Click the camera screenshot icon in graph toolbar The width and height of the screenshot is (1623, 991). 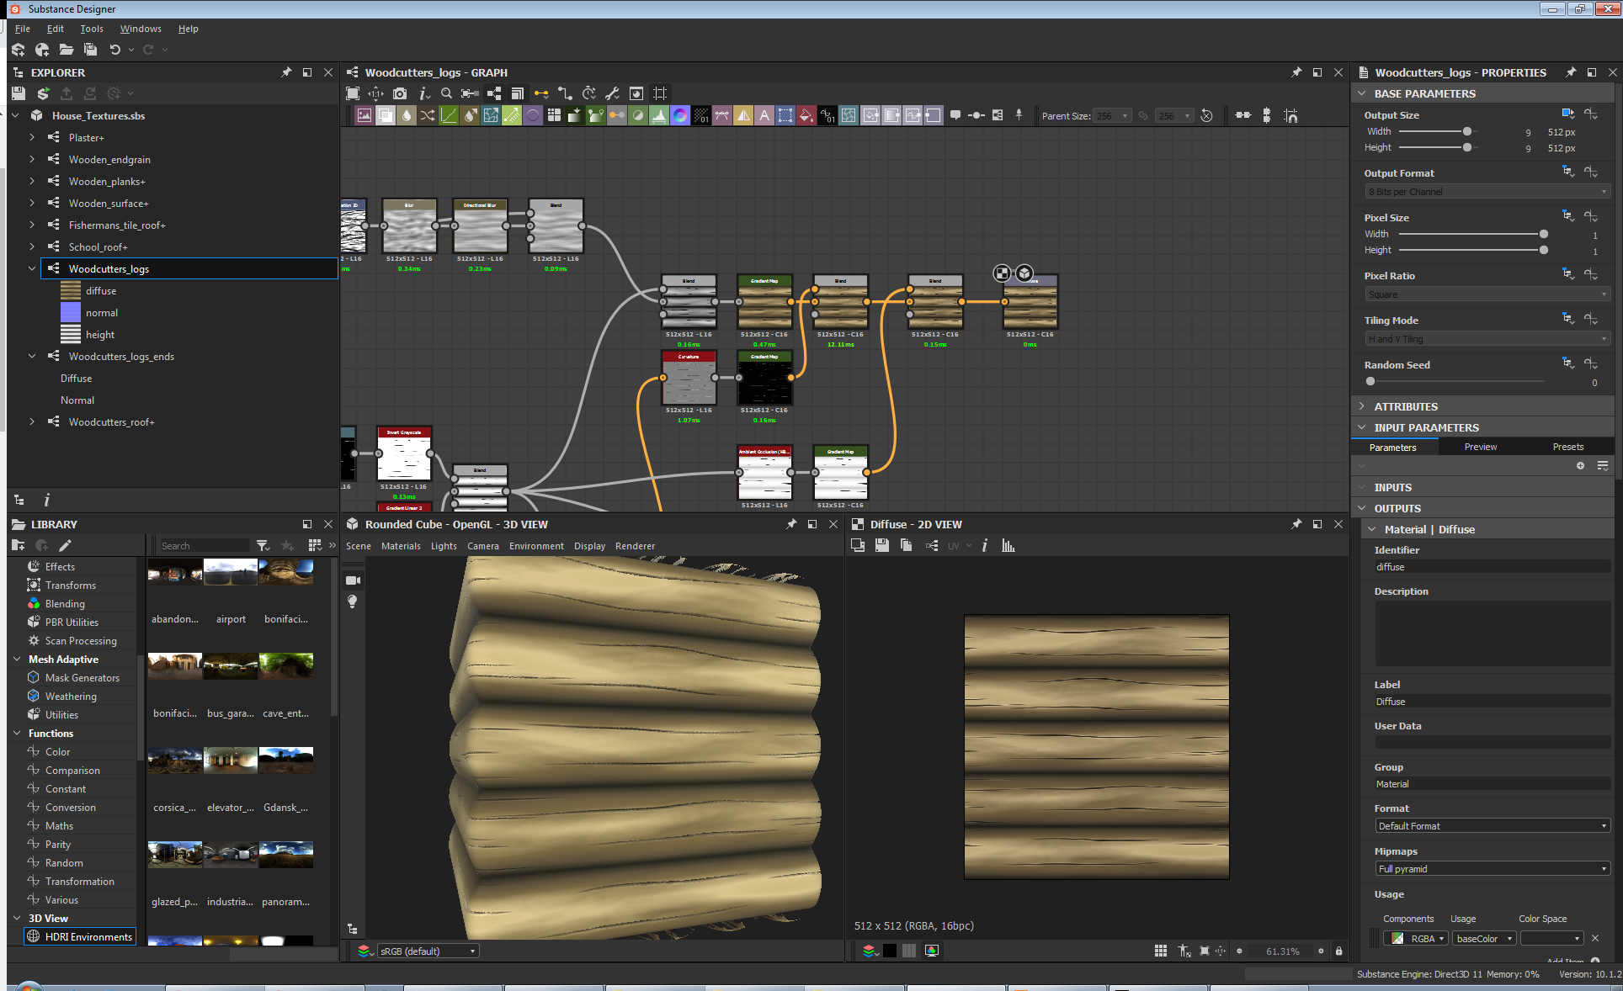coord(400,93)
